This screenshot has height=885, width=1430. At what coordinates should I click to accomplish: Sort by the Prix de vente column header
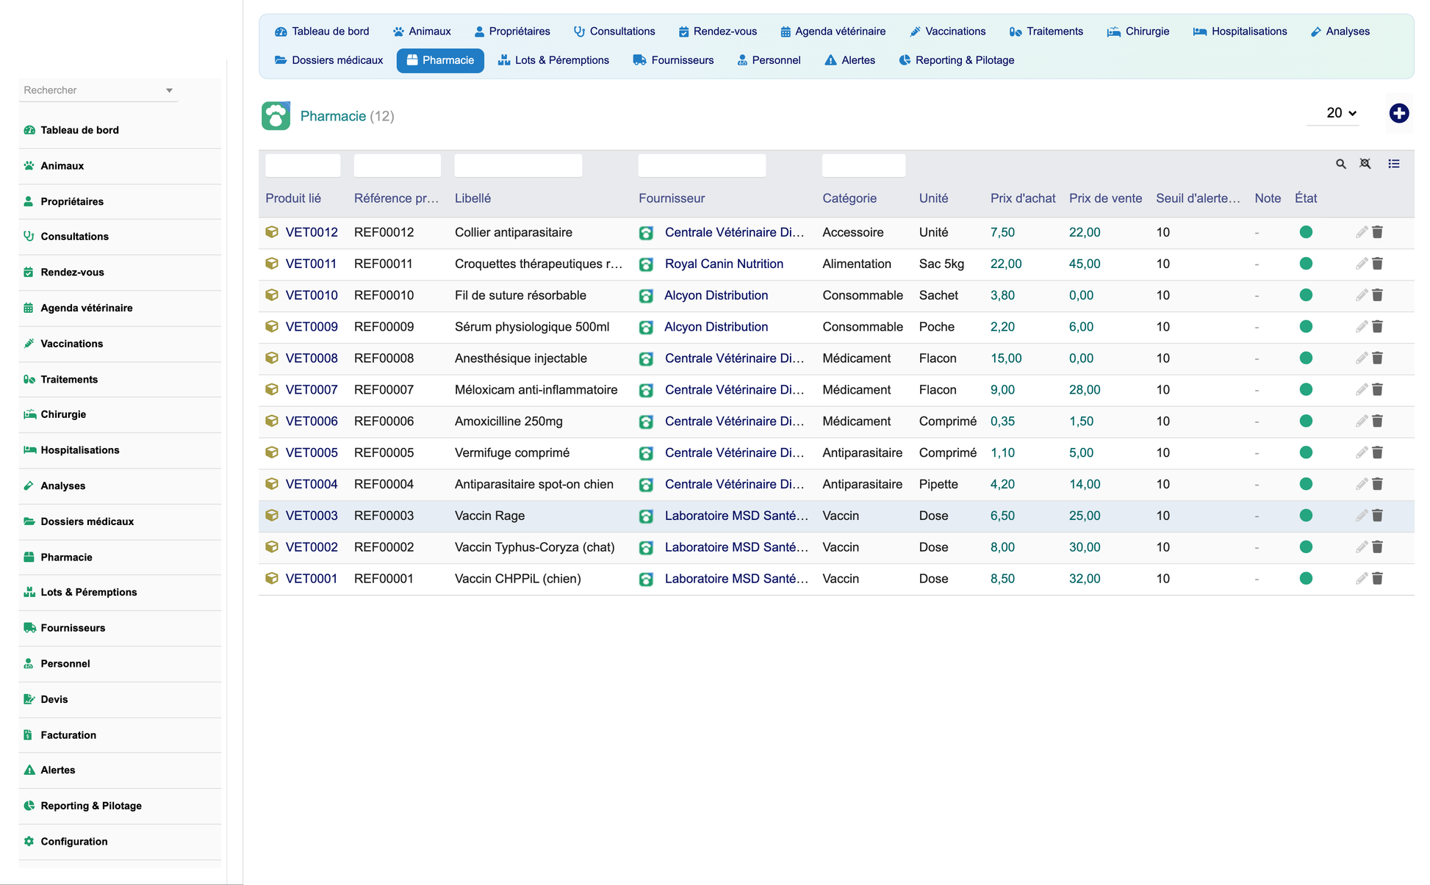(x=1105, y=198)
